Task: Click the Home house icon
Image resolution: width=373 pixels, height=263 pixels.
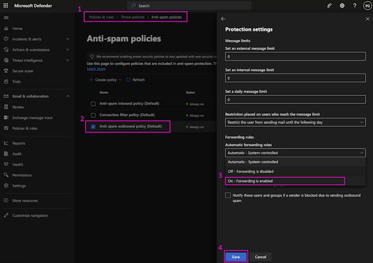Action: pos(6,28)
